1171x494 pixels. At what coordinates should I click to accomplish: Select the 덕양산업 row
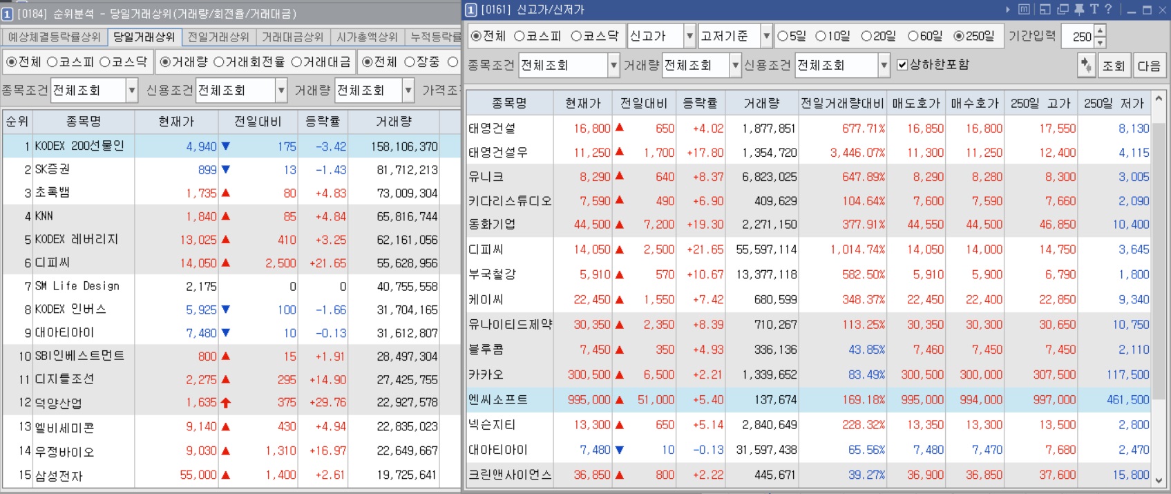pos(231,402)
